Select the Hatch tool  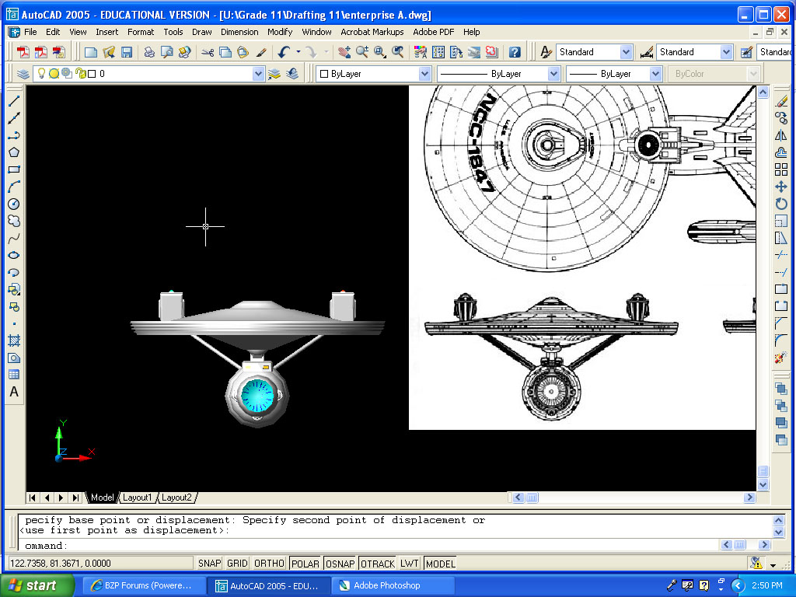click(x=14, y=340)
